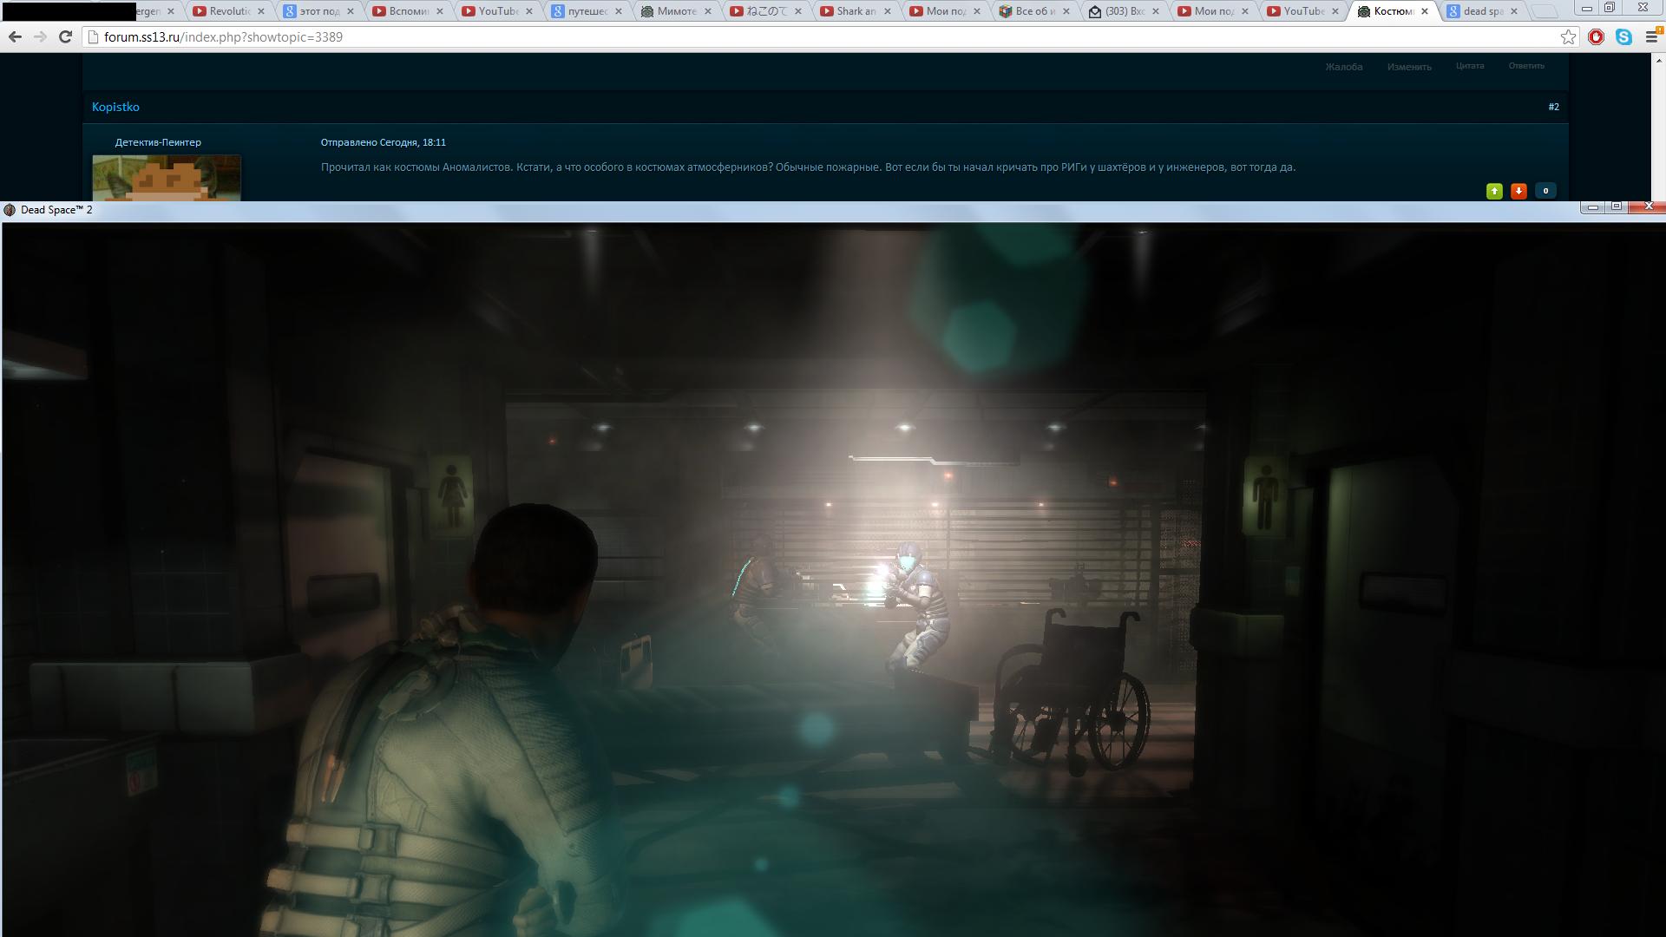
Task: Close the 'dead spa' tab
Action: [x=1514, y=11]
